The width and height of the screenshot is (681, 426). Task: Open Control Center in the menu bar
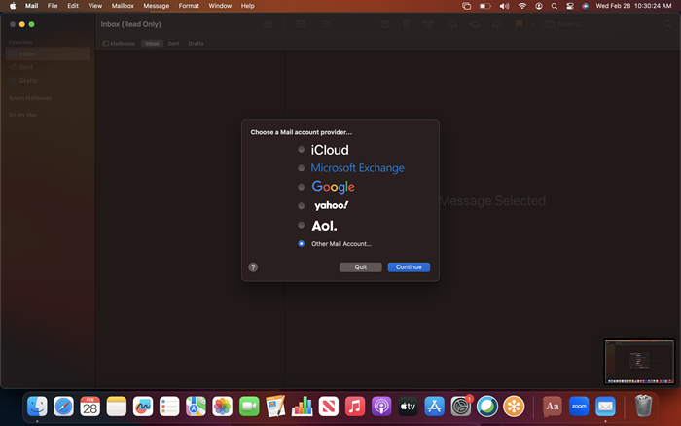click(570, 6)
